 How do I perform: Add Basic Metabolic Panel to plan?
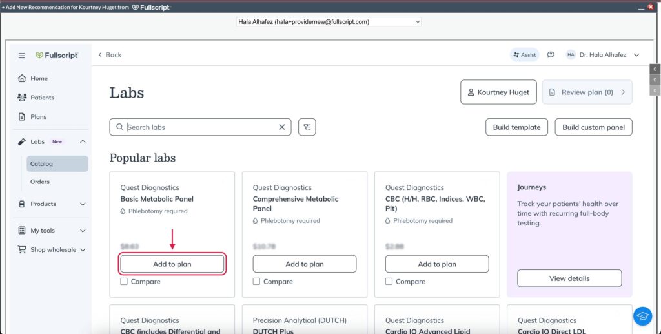coord(172,264)
